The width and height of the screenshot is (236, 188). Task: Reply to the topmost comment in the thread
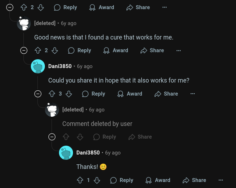tap(65, 7)
